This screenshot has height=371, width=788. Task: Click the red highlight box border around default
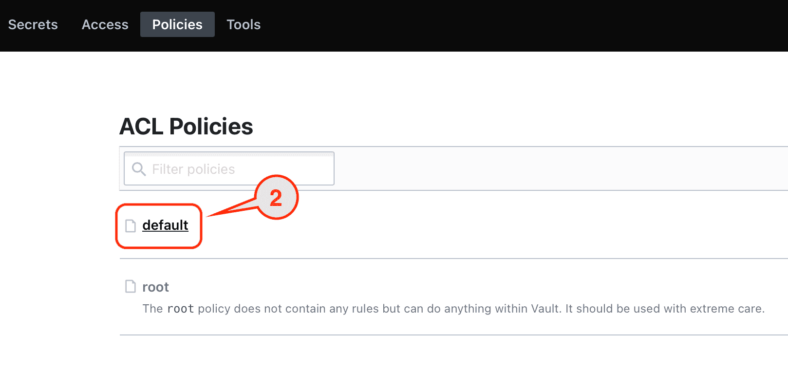point(116,226)
